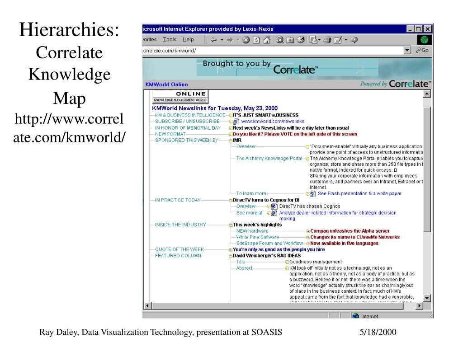Select INSIDE THE INDUSTRY tree item
Image resolution: width=463 pixels, height=347 pixels.
180,225
